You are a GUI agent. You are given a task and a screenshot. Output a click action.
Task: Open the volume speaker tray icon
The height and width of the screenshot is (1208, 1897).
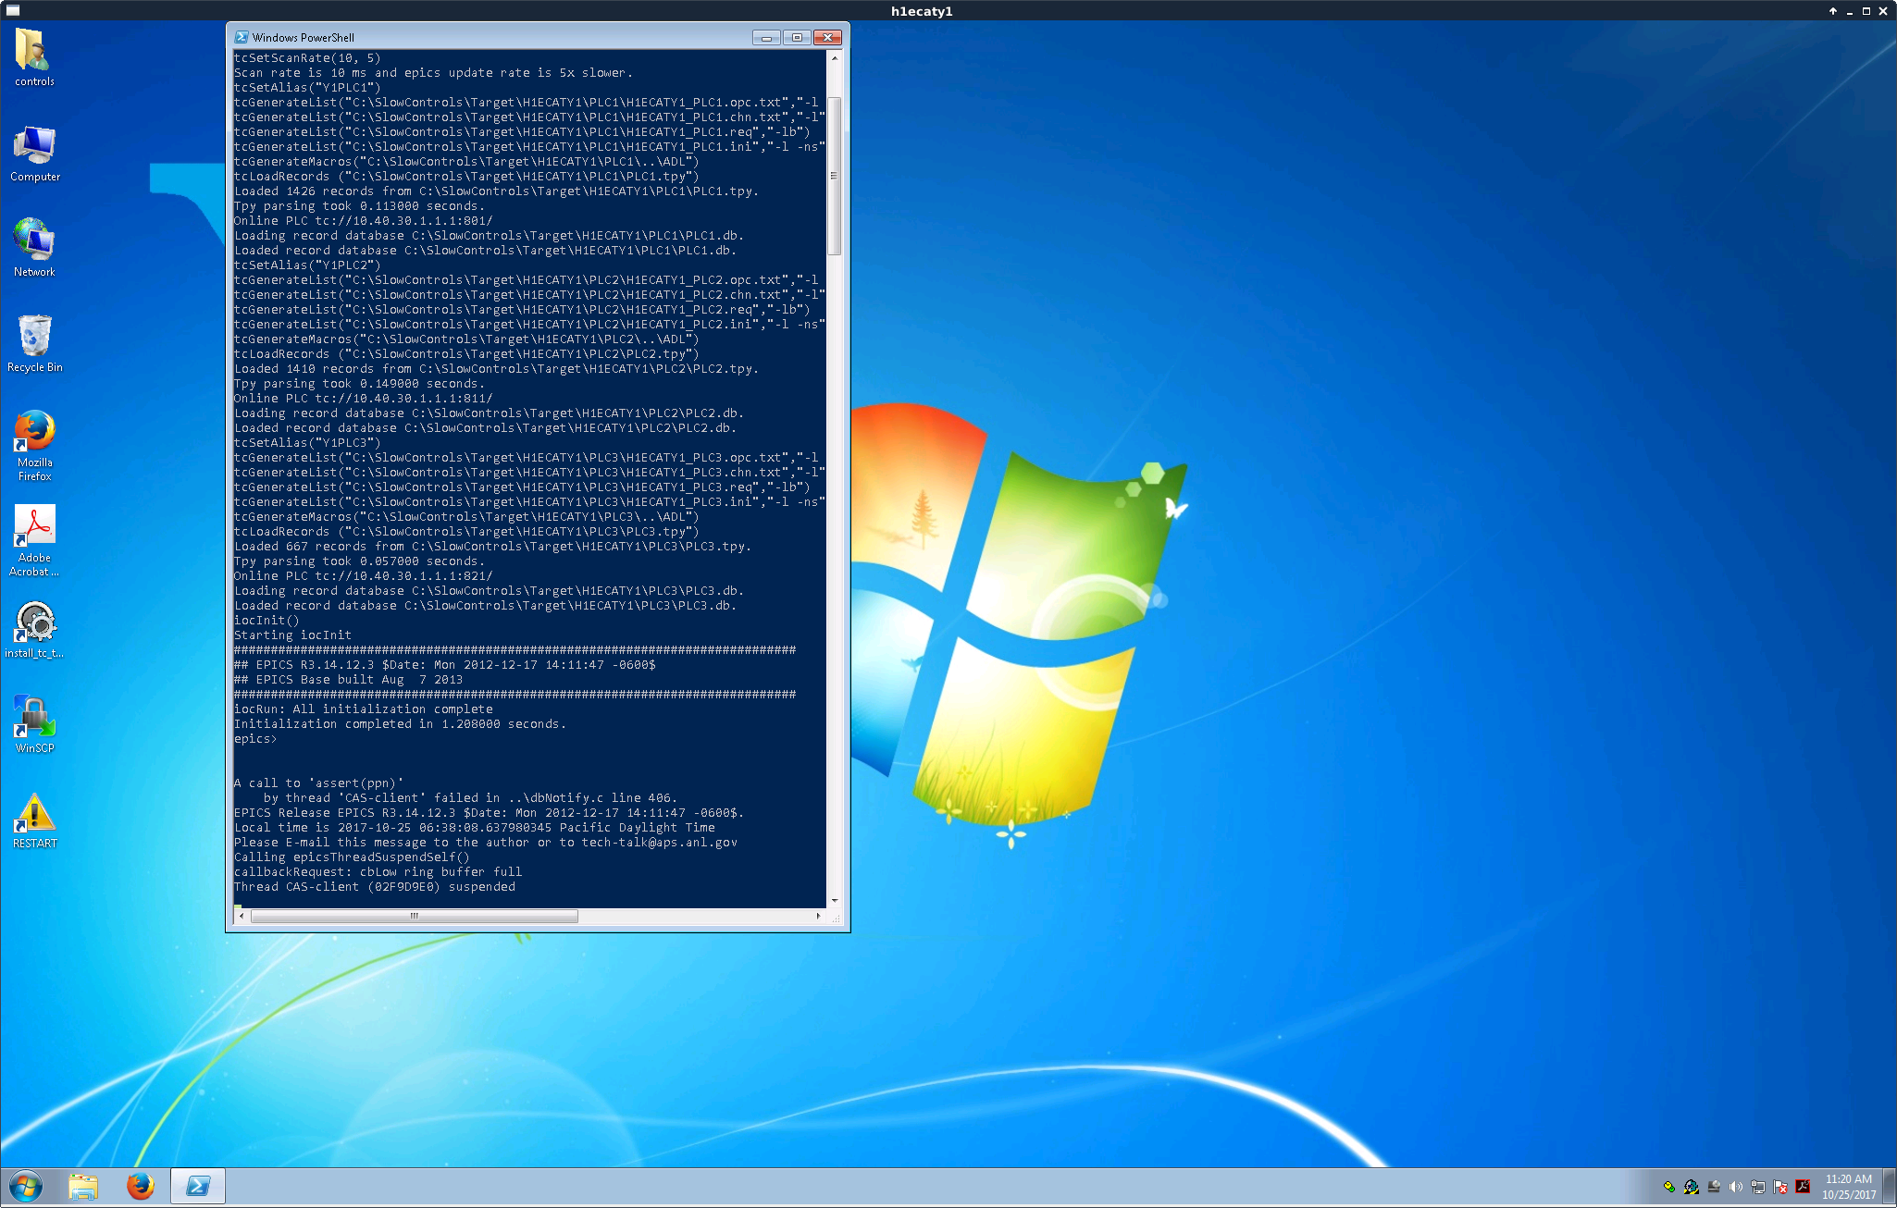1736,1187
